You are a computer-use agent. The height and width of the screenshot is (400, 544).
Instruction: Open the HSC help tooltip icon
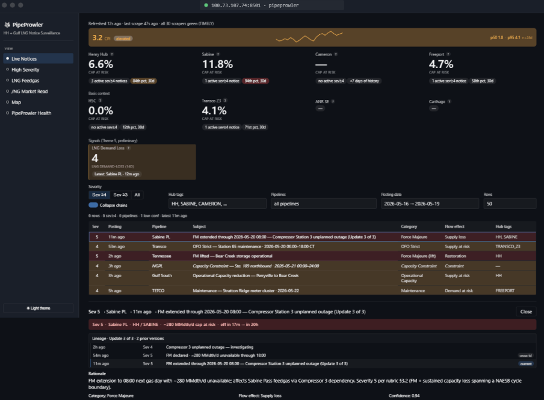click(100, 101)
